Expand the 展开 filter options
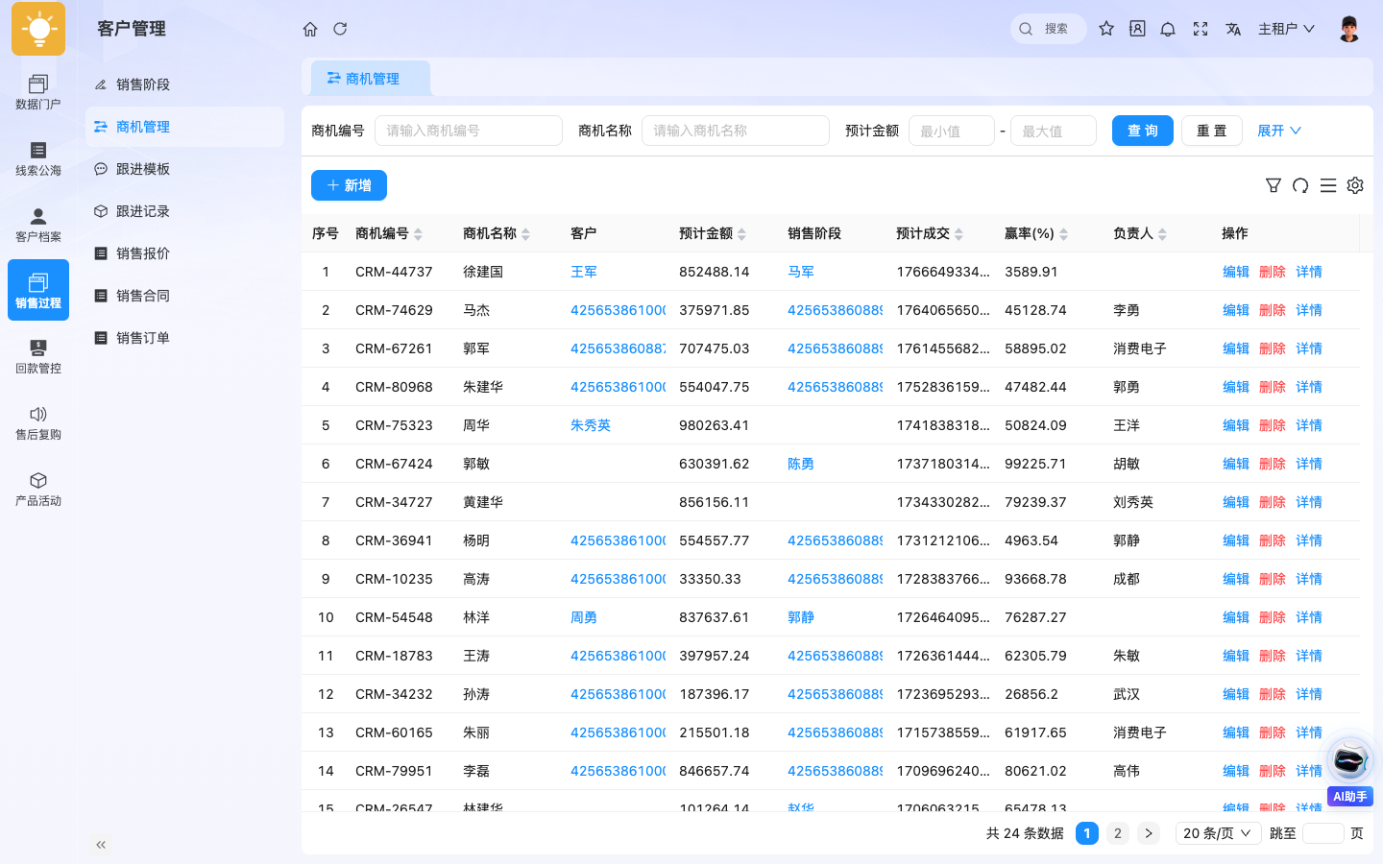 pyautogui.click(x=1279, y=131)
